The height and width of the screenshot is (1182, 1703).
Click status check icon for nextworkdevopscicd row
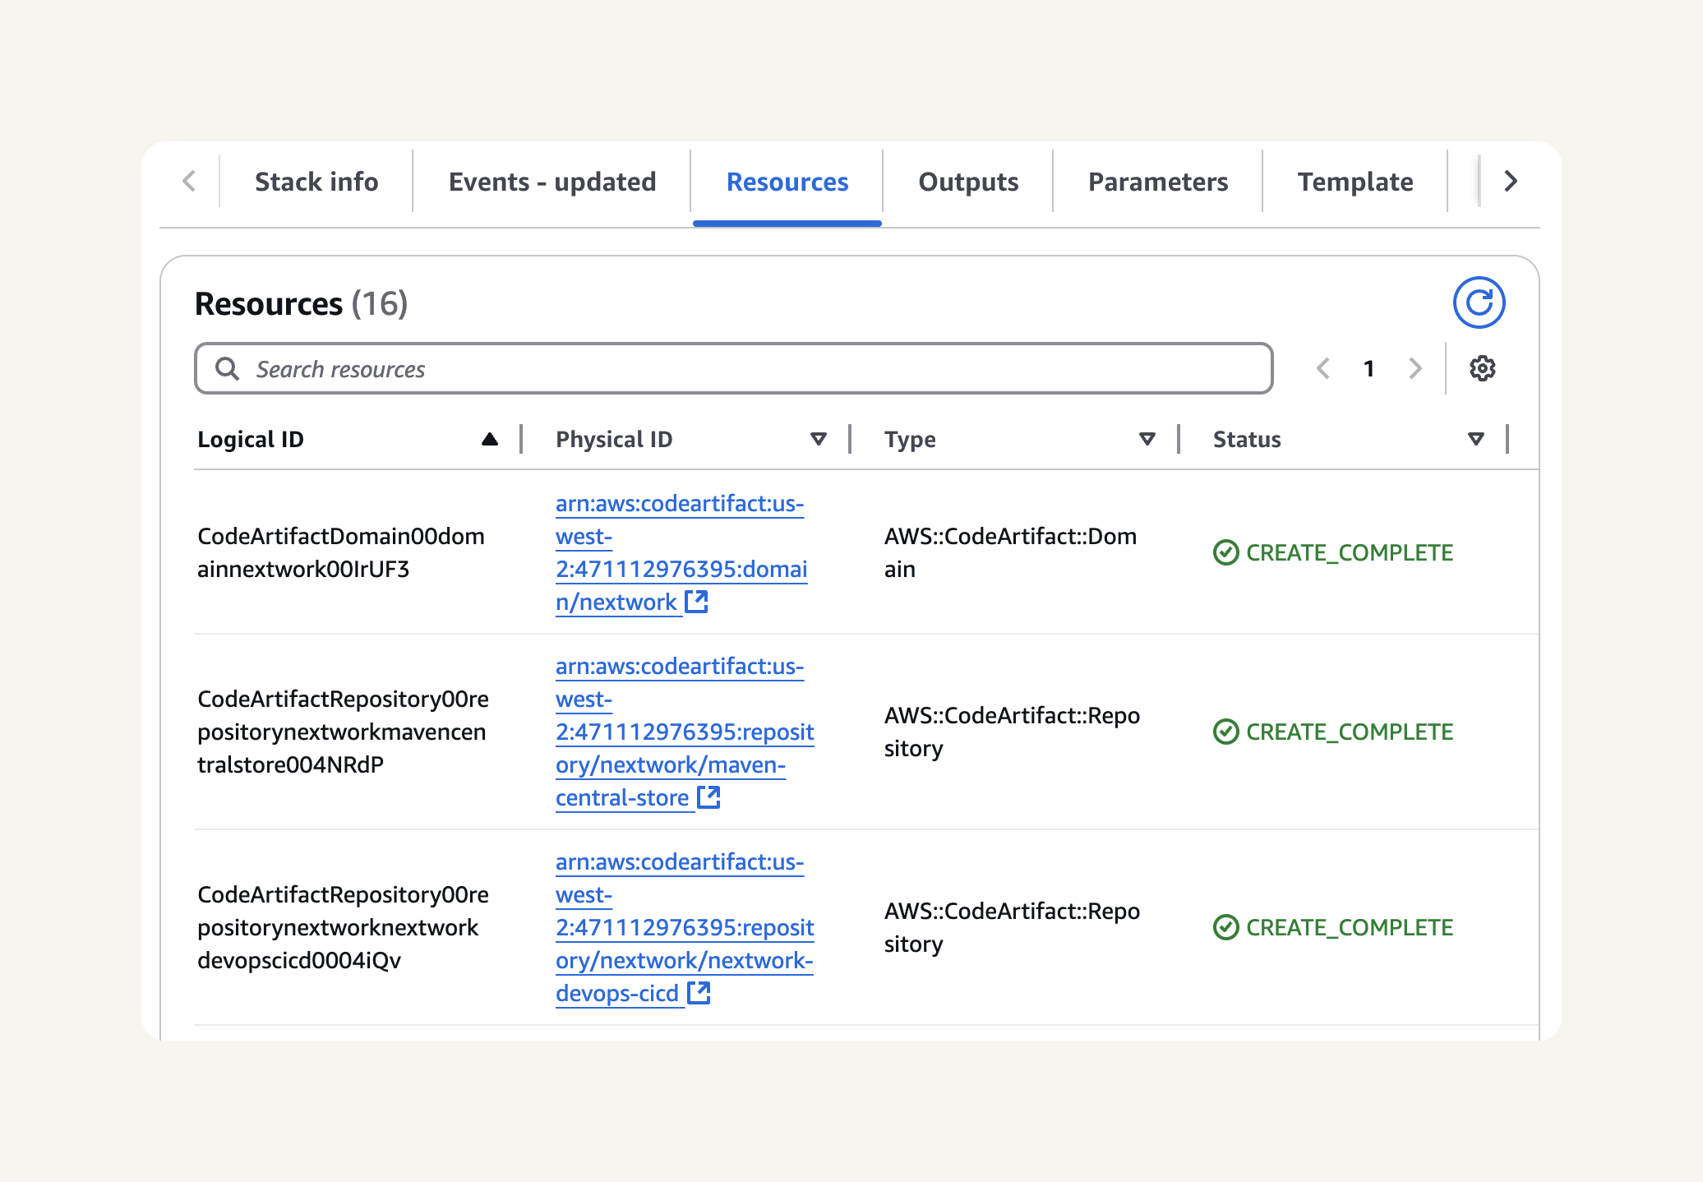[1225, 927]
